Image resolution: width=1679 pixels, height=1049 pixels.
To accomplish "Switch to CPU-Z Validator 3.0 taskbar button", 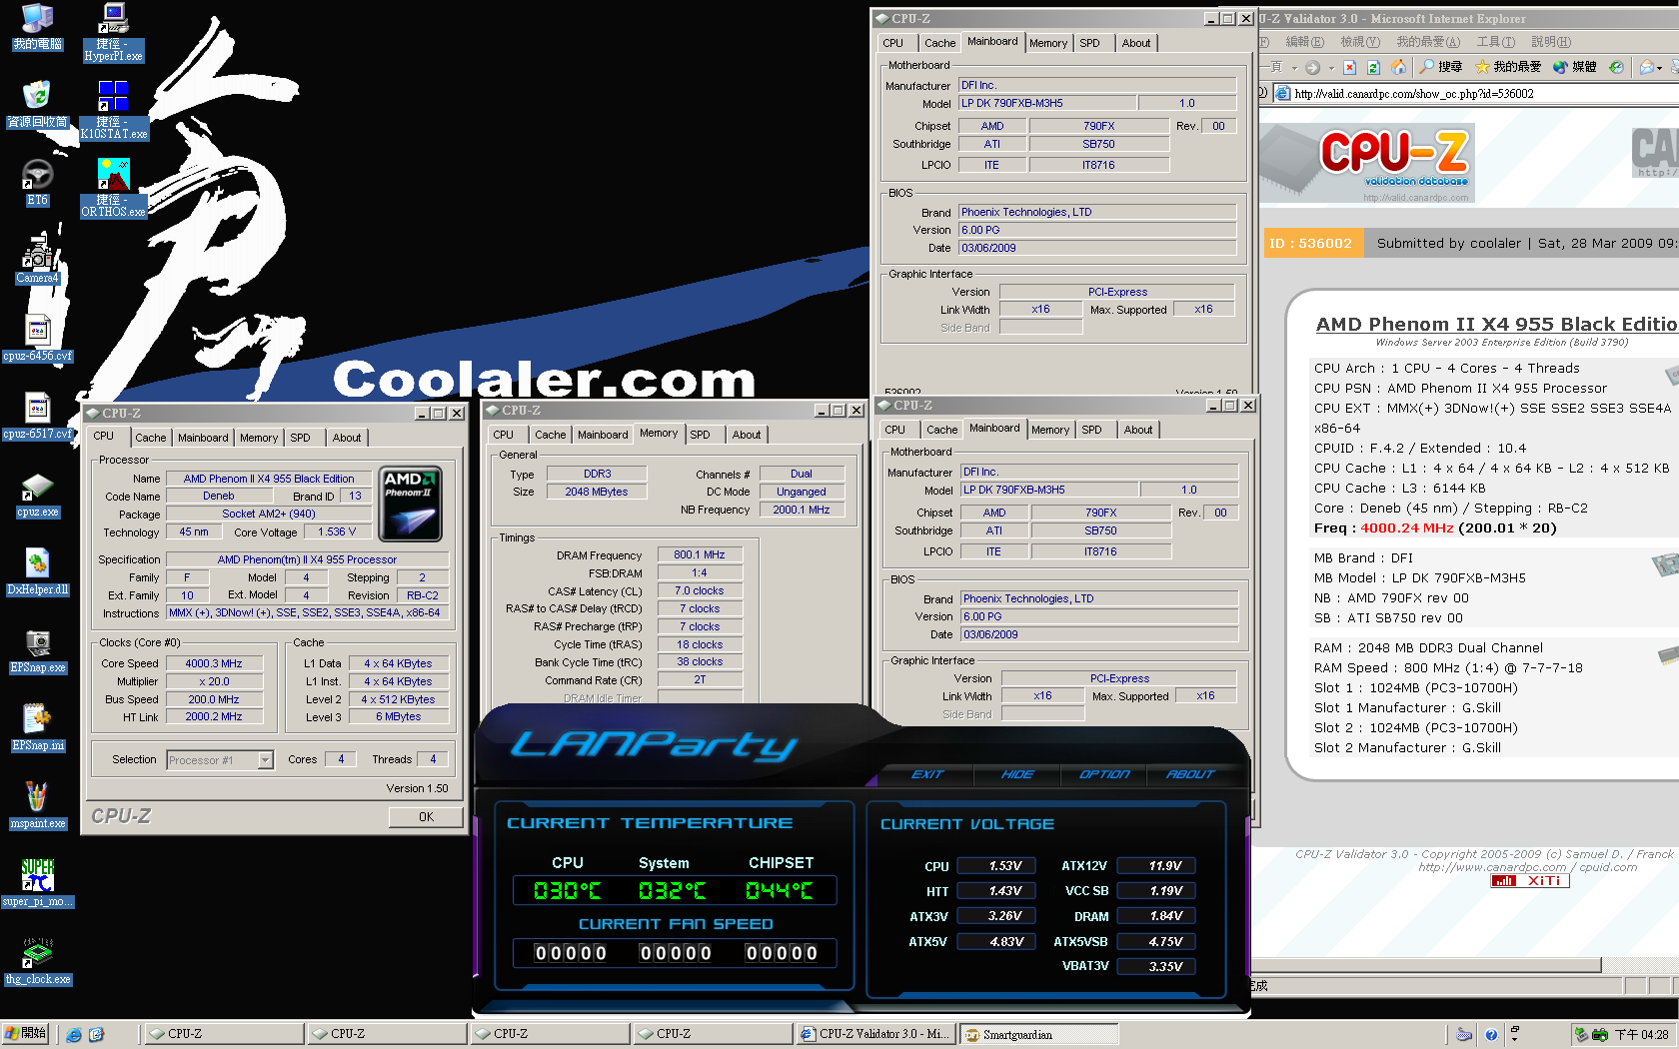I will click(x=875, y=1034).
